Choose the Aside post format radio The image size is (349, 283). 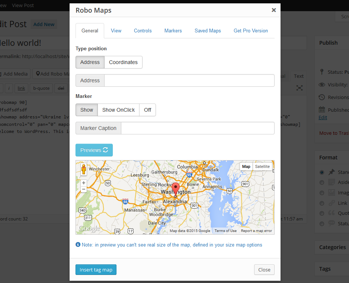tap(321, 182)
